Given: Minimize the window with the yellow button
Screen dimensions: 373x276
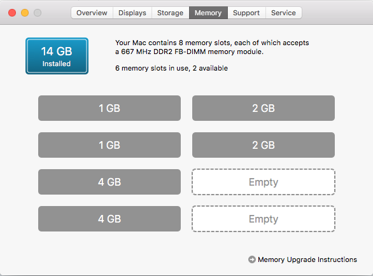Looking at the screenshot, I should click(x=25, y=13).
